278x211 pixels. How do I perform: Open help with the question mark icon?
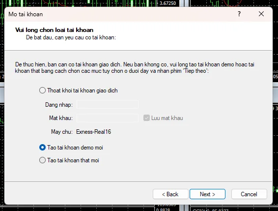pos(239,14)
